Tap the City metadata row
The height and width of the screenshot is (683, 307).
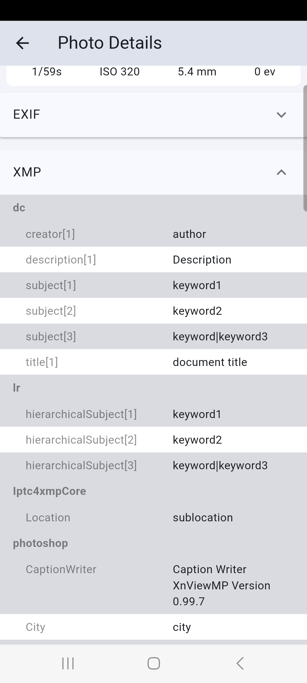153,627
